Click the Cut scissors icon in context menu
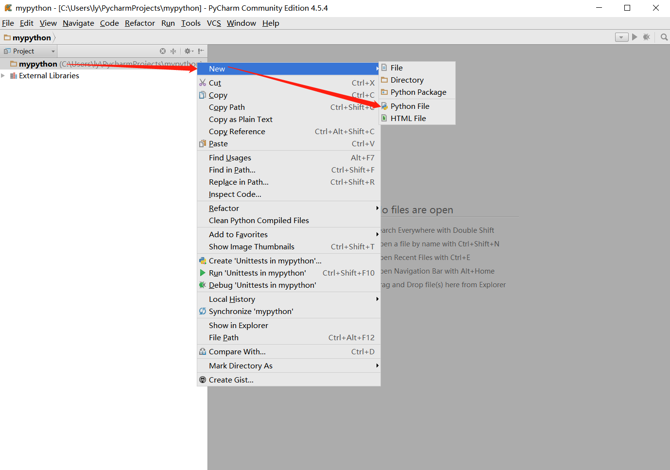This screenshot has height=470, width=670. pos(203,83)
